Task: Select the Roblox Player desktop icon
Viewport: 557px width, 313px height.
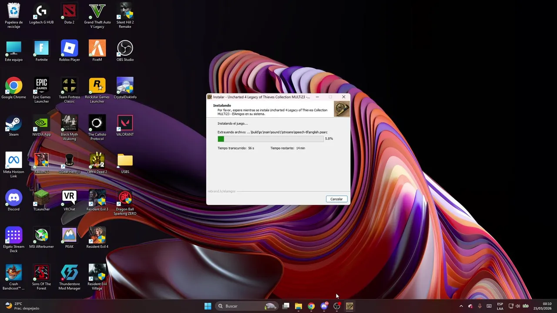Action: click(69, 51)
